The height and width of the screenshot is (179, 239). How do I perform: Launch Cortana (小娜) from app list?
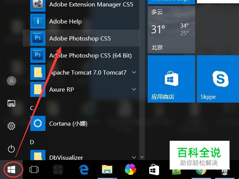click(x=81, y=123)
